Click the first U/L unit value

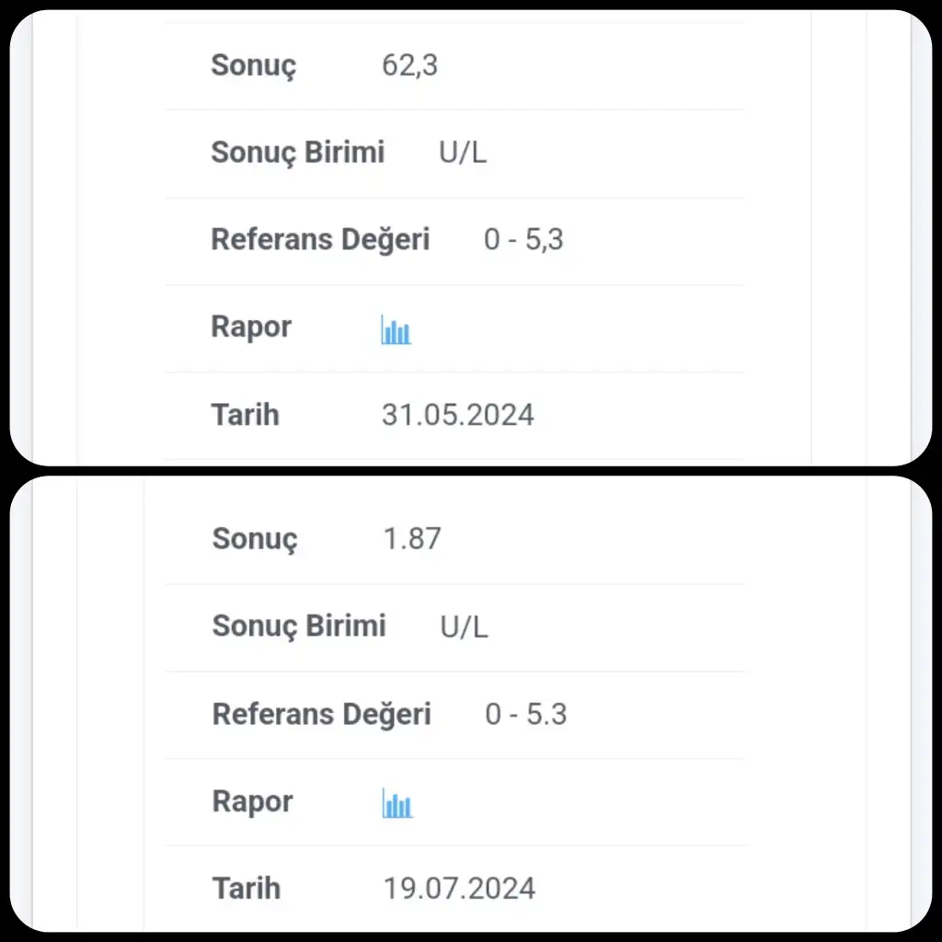(463, 152)
